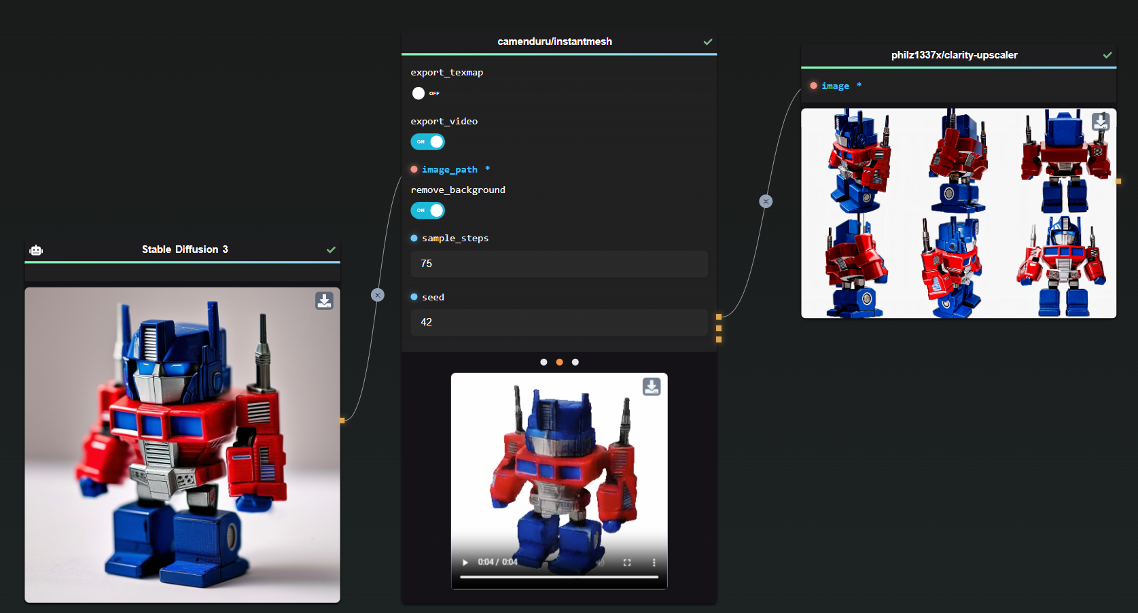Select the first output page dot

(544, 362)
